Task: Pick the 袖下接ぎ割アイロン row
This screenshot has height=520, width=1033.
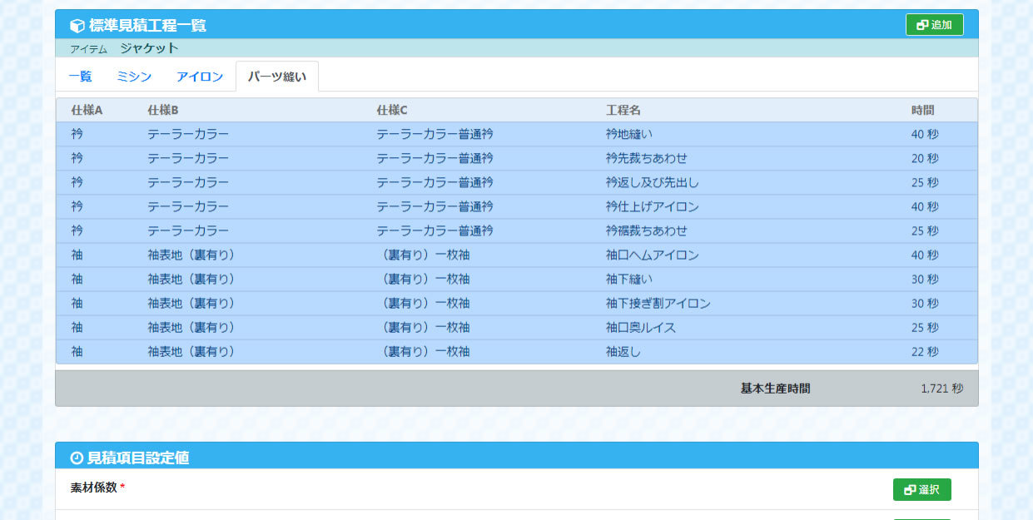Action: 658,304
